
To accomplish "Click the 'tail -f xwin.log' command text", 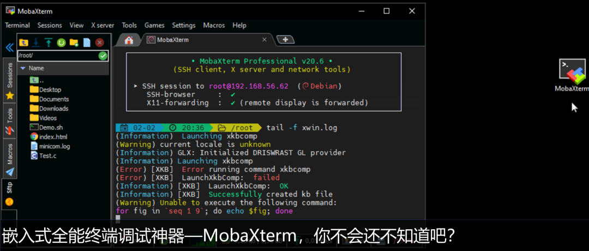I will [302, 128].
